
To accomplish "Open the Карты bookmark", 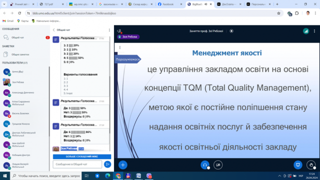I will (23, 21).
